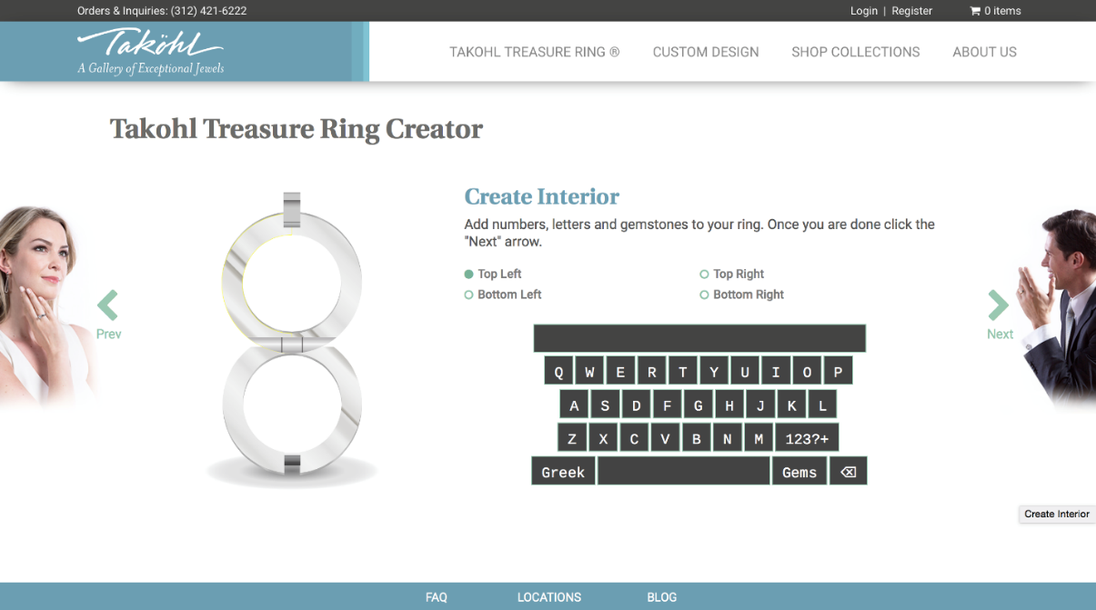Tap the Y key on the keyboard

click(x=714, y=371)
